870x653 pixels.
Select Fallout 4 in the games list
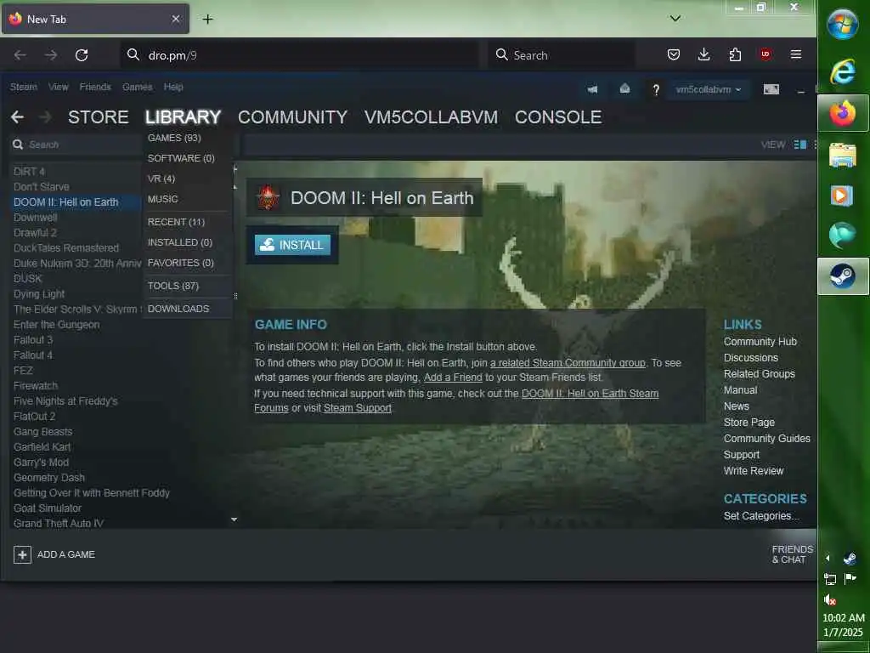33,355
